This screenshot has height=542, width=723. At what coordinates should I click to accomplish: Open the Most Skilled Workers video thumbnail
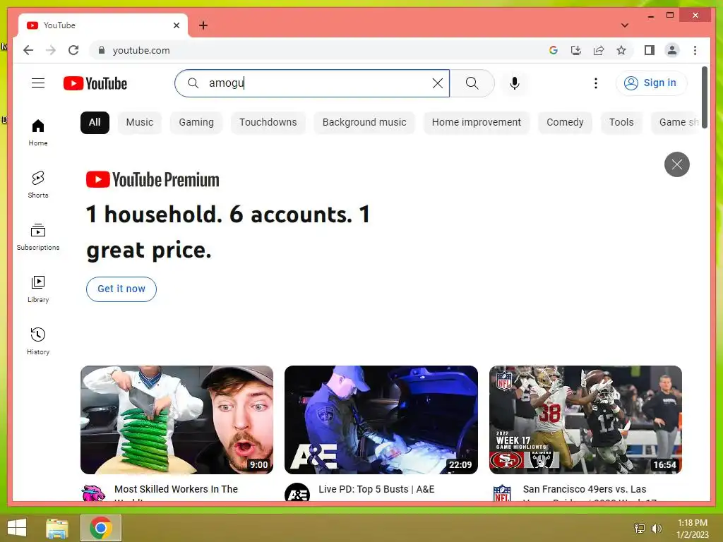177,419
